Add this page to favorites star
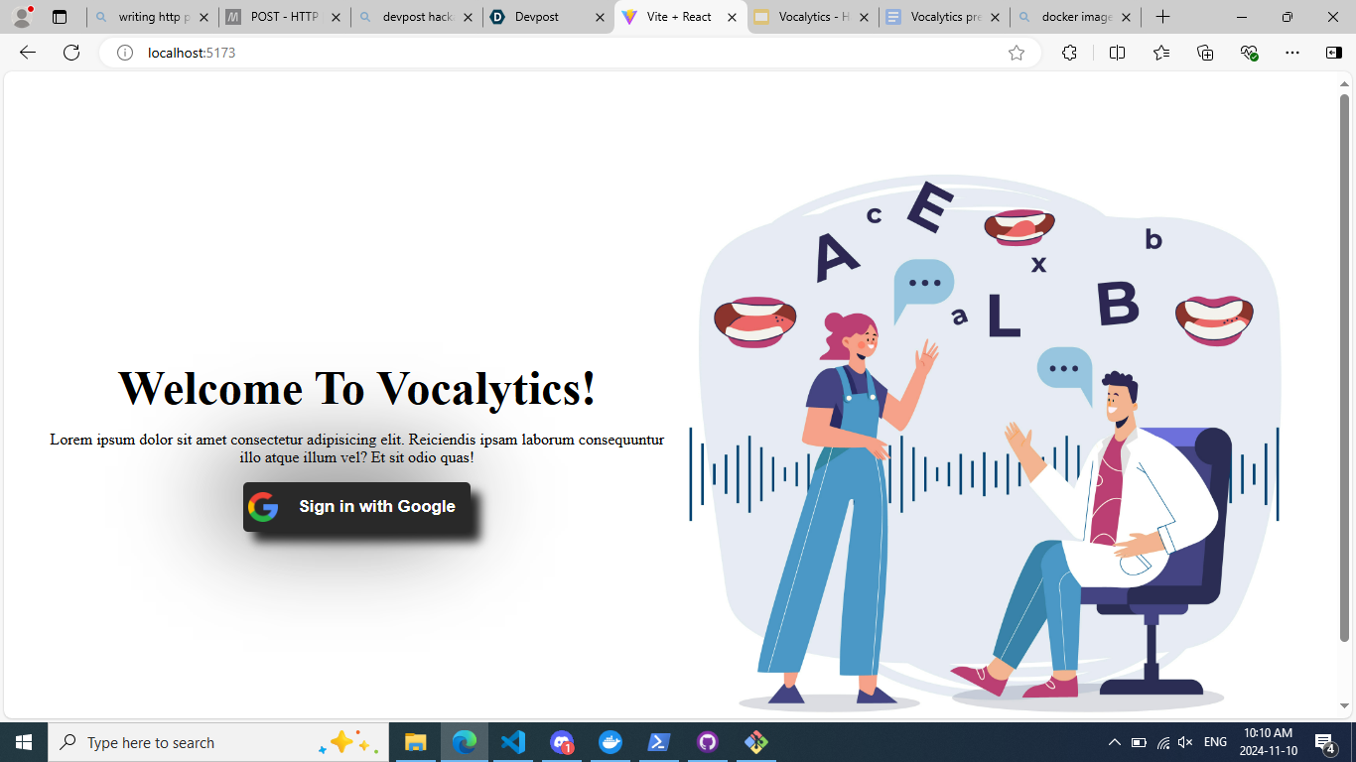 pos(1017,53)
